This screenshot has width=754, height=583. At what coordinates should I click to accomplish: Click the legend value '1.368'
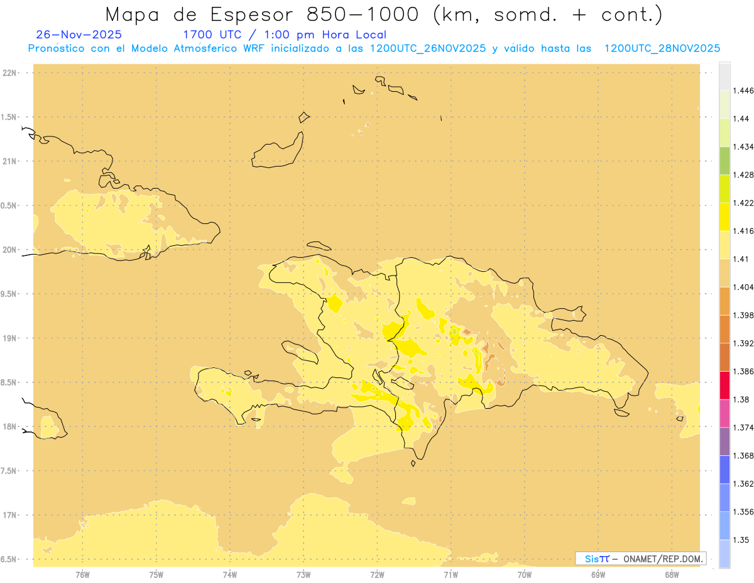[743, 456]
